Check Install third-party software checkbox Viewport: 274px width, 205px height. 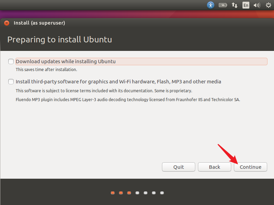11,82
